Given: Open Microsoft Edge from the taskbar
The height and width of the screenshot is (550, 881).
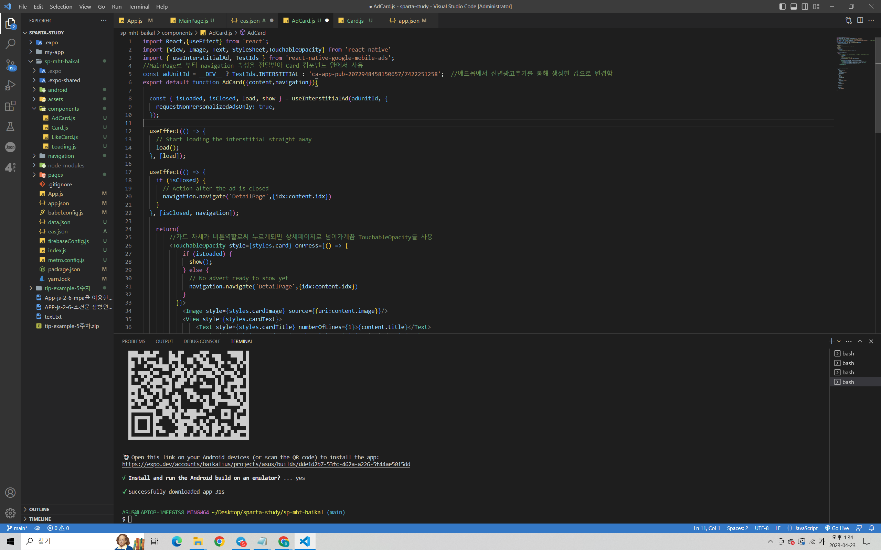Looking at the screenshot, I should (177, 541).
